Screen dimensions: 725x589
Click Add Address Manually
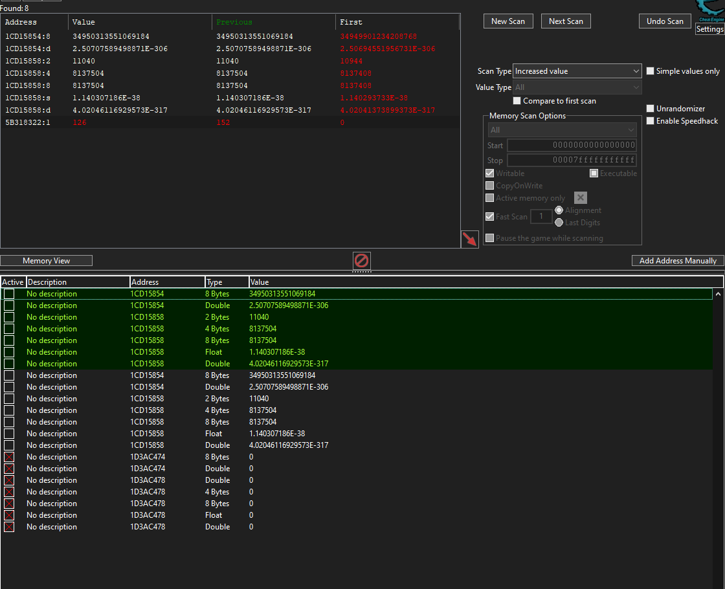click(678, 261)
